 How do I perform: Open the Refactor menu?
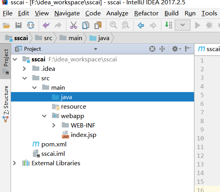(x=146, y=13)
